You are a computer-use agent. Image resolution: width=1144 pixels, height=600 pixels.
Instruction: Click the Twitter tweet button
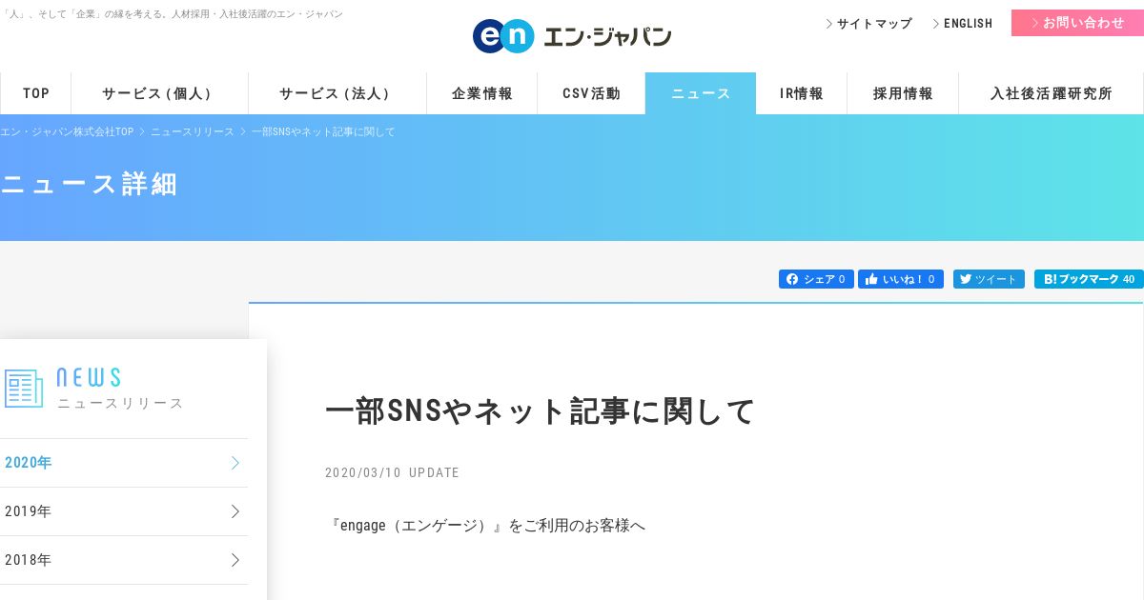(x=989, y=279)
